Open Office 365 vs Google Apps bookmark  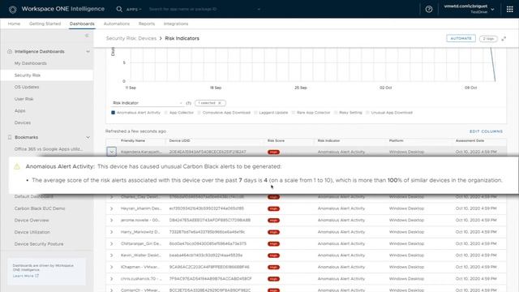[x=49, y=149]
